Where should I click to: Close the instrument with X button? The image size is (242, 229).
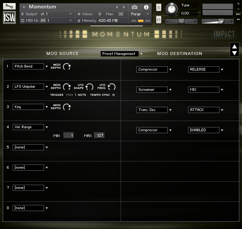pyautogui.click(x=238, y=3)
